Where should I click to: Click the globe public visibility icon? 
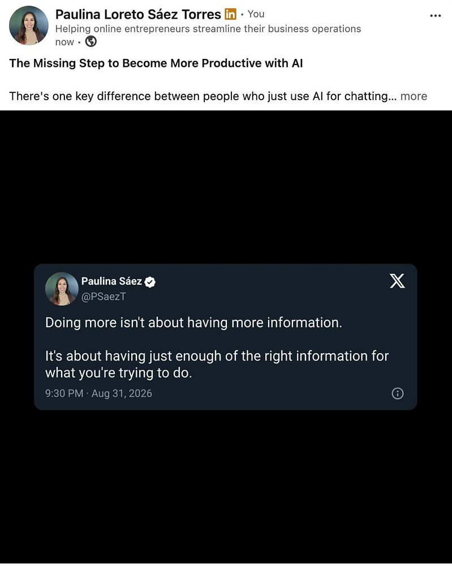tap(91, 42)
